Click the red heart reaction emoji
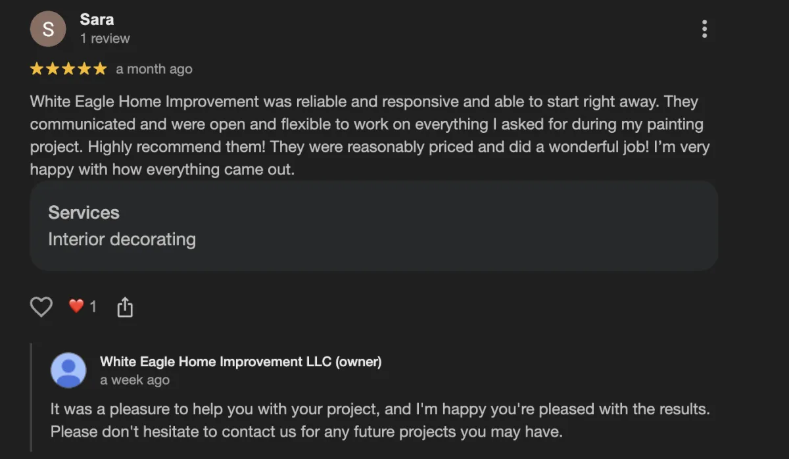Screen dimensions: 789x459 click(77, 306)
